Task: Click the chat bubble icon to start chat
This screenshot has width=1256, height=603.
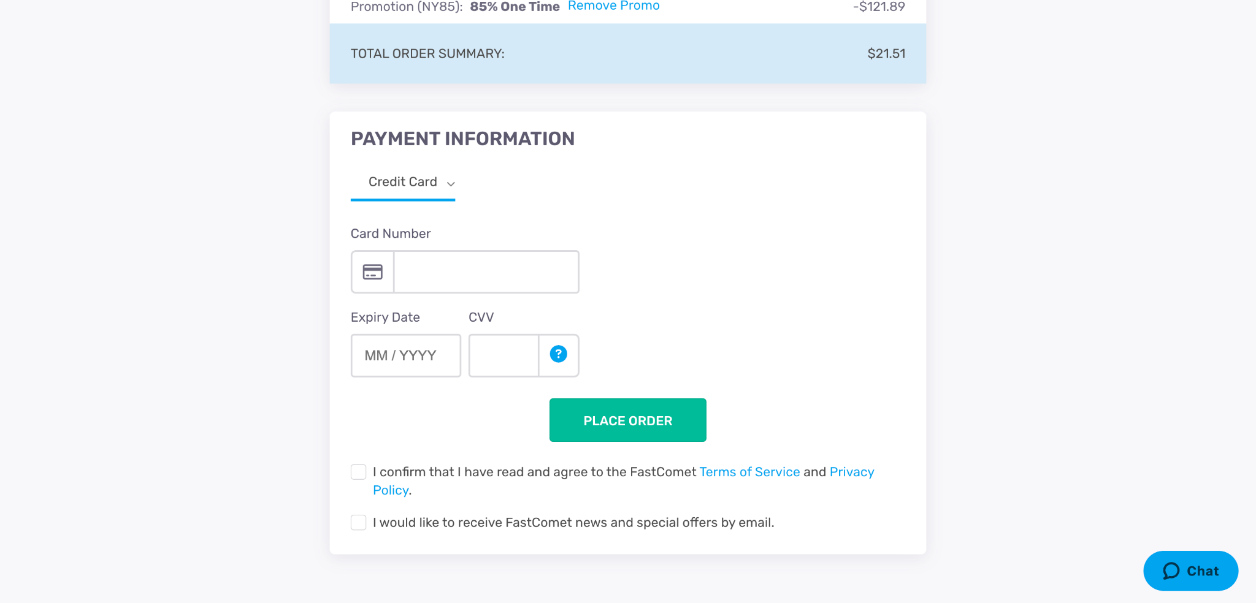Action: (x=1171, y=571)
